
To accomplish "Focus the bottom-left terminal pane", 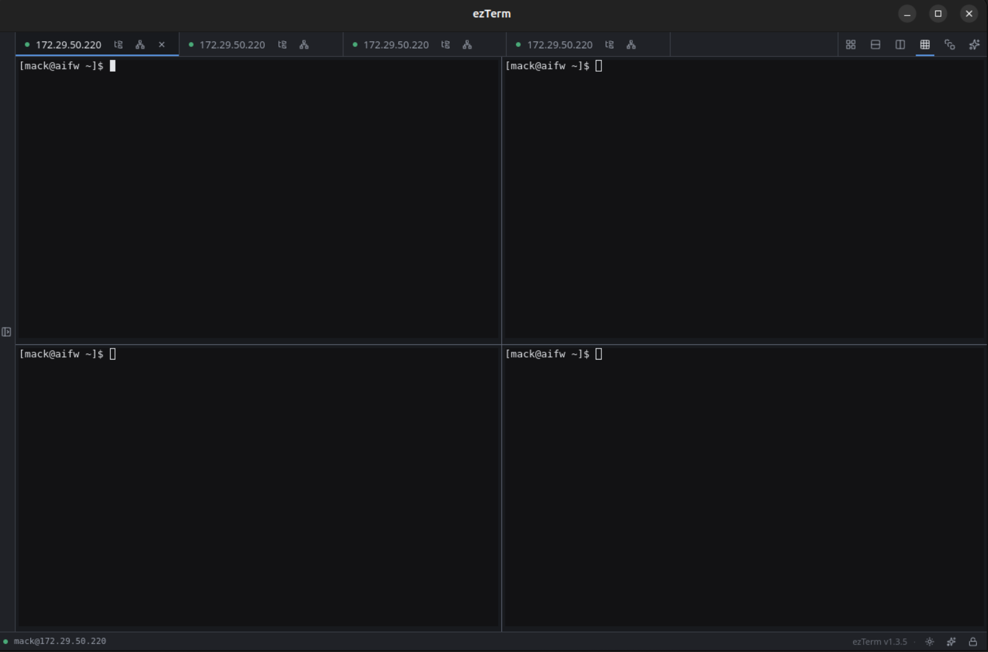I will [259, 487].
